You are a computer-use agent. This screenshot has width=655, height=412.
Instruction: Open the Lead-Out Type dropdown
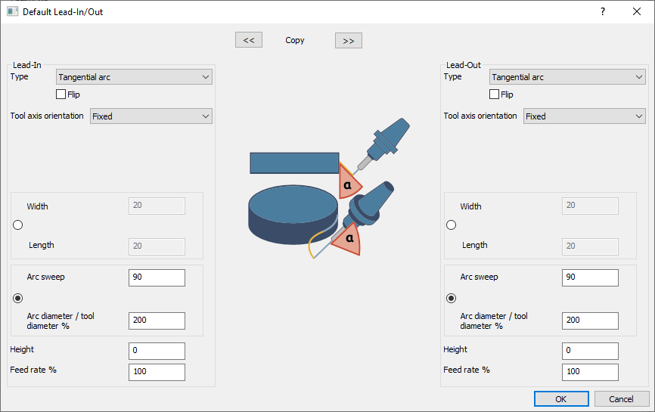[567, 76]
